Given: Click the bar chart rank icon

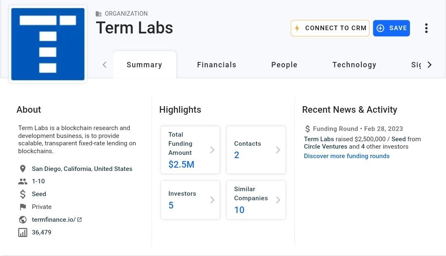Looking at the screenshot, I should pos(23,232).
